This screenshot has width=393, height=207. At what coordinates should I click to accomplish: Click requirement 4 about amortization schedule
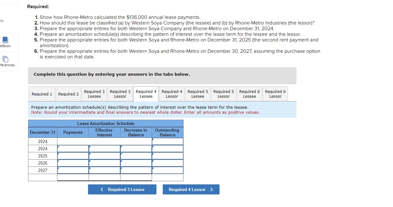(167, 34)
